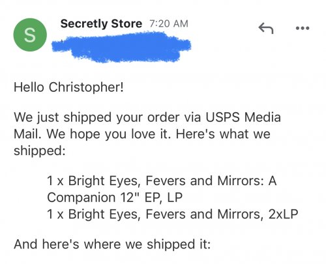The image size is (326, 264).
Task: Click the Companion 12" EP, LP line
Action: tap(115, 198)
